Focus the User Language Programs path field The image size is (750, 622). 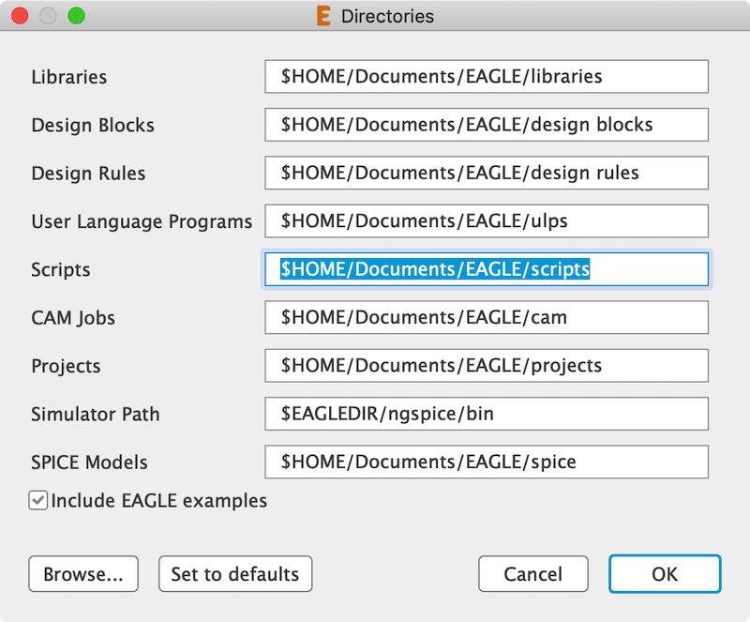pos(487,221)
